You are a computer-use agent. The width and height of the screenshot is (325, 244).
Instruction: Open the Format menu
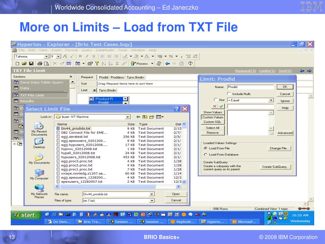(71, 50)
